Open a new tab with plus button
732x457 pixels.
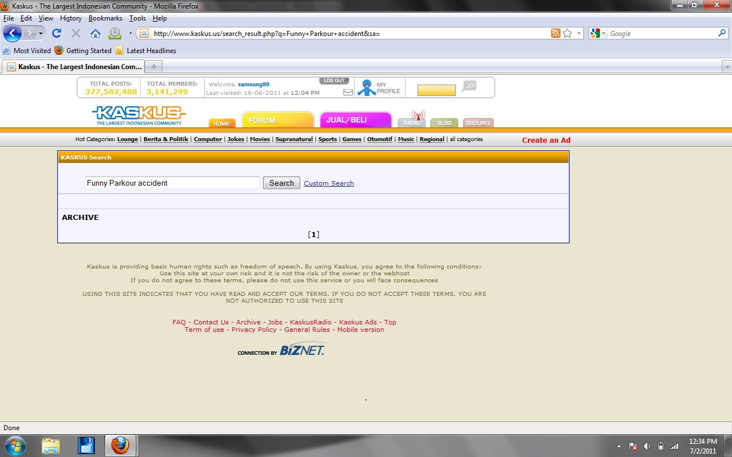click(x=153, y=66)
